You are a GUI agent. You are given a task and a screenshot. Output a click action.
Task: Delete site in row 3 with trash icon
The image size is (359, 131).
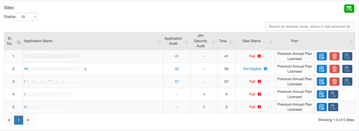(x=334, y=82)
